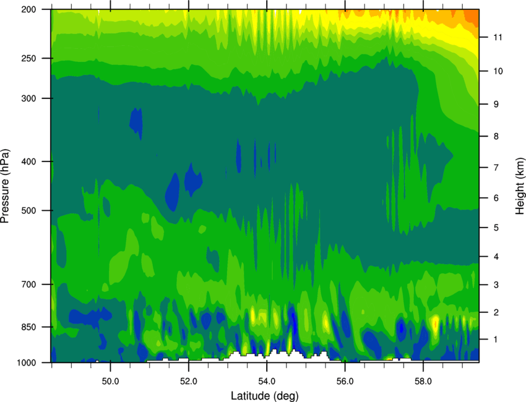
Task: Click the 1 km height label
Action: pos(496,340)
